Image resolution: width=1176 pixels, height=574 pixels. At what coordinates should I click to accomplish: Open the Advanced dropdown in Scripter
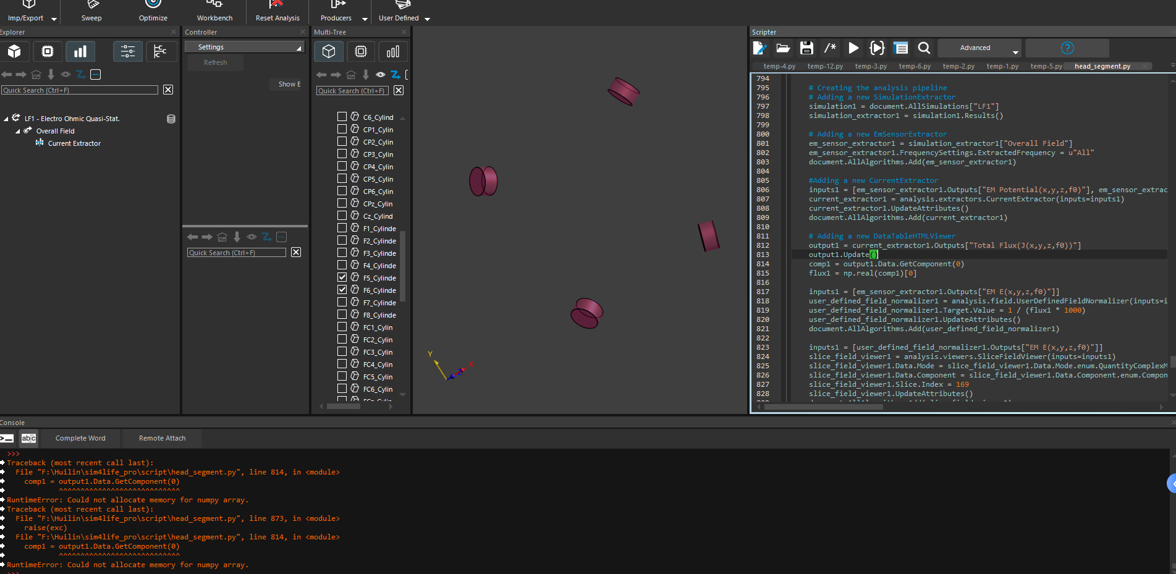979,48
